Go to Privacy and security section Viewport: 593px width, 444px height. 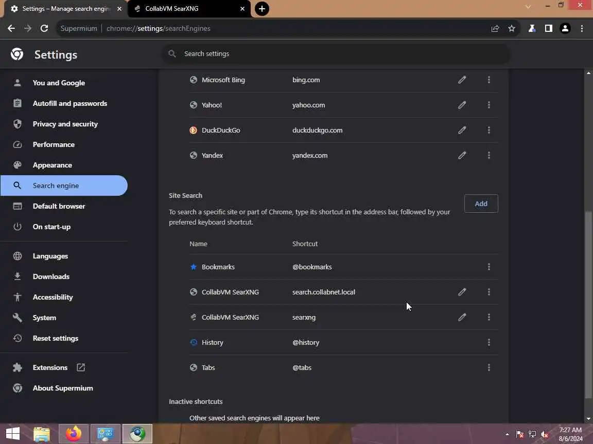point(64,124)
